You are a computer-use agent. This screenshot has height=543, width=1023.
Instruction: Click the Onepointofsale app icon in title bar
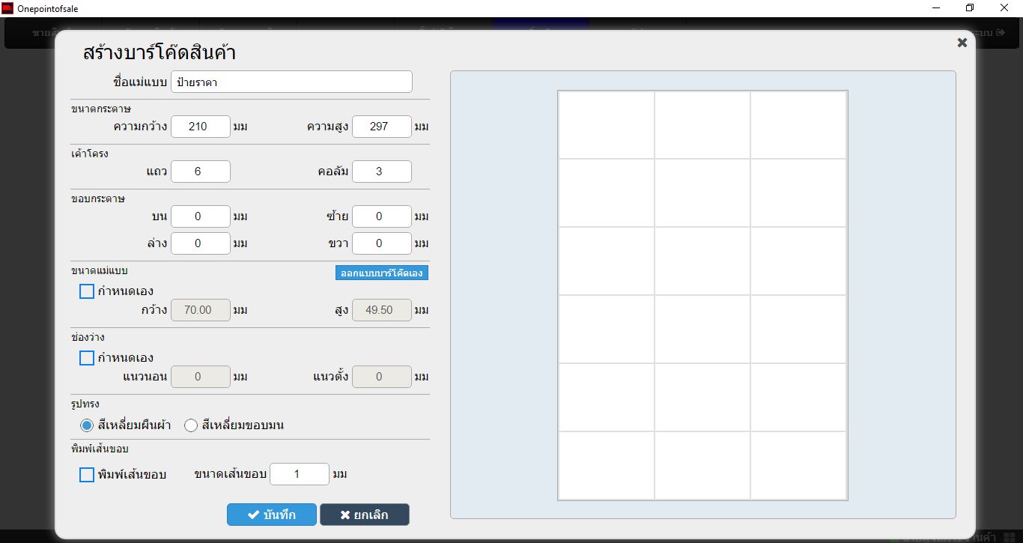(7, 8)
